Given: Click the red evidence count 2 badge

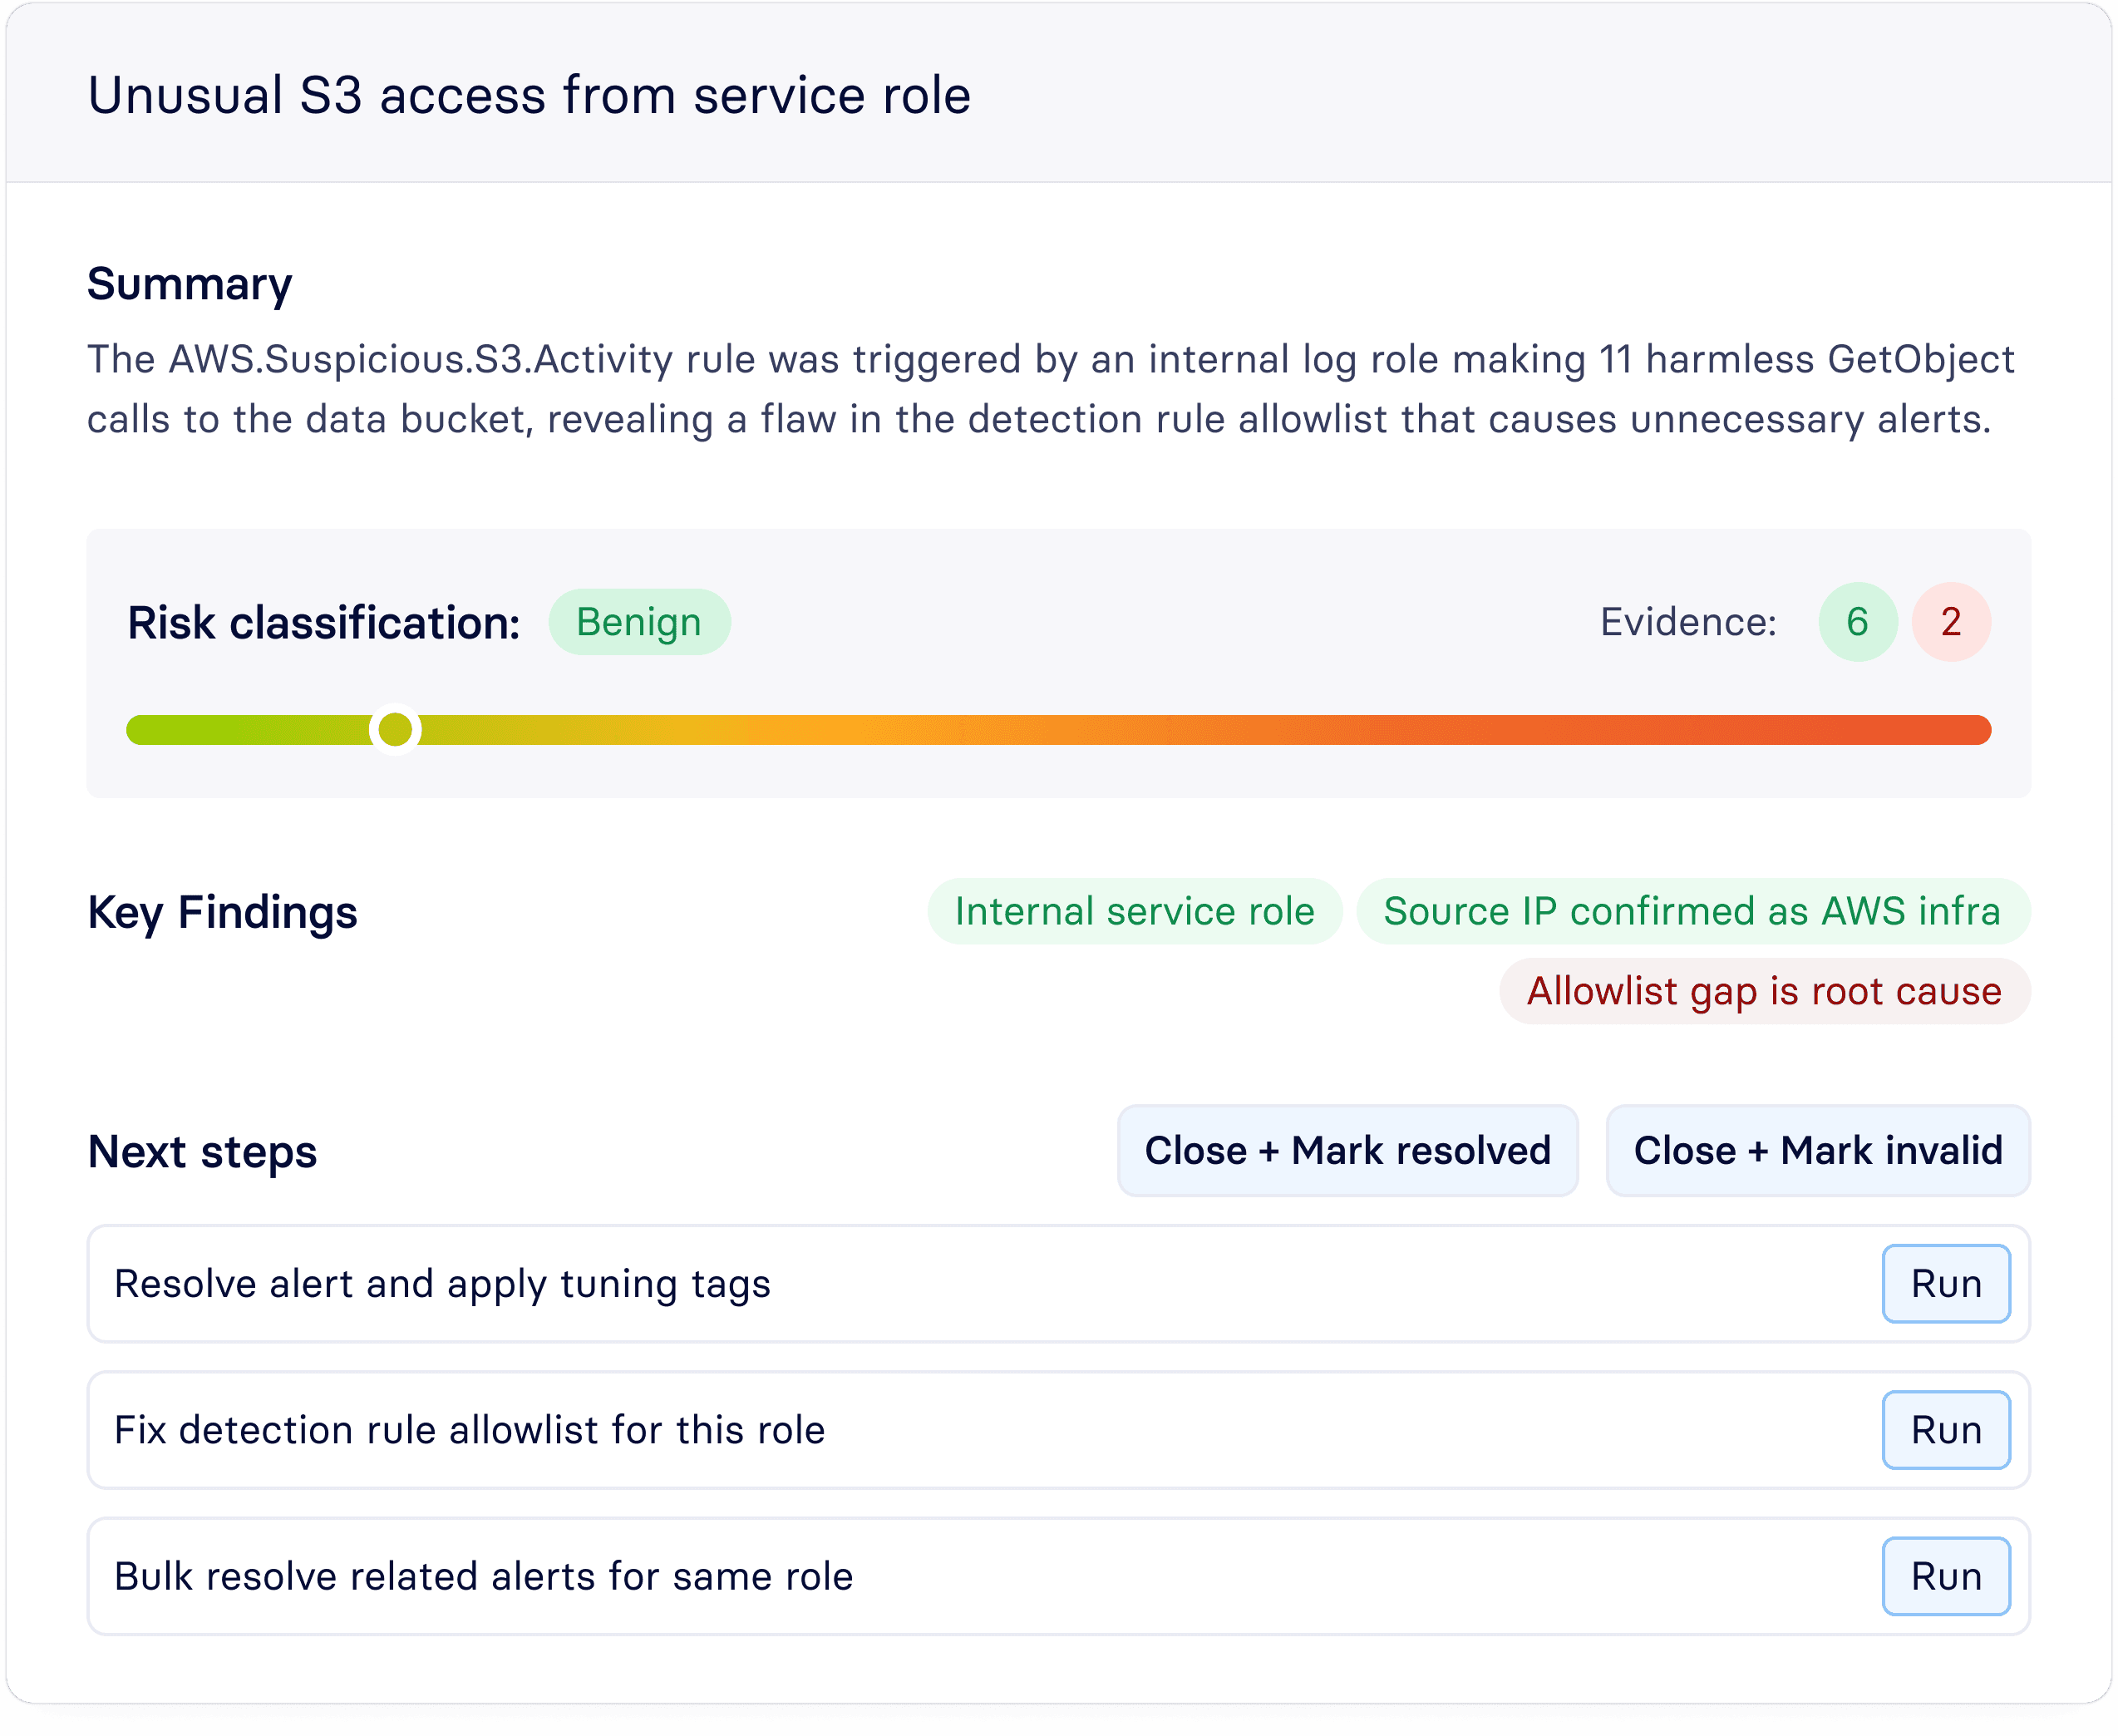Looking at the screenshot, I should (1950, 621).
